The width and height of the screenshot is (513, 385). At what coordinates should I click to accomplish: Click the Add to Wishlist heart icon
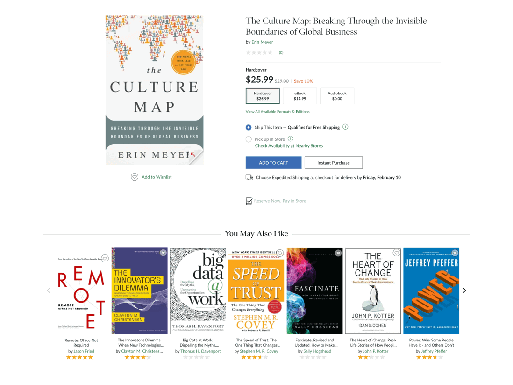pyautogui.click(x=135, y=177)
